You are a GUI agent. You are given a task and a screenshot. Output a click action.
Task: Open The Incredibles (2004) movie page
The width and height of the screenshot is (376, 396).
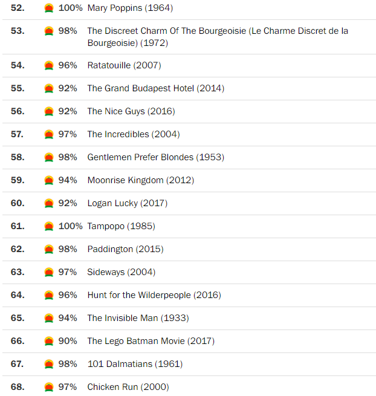[x=133, y=134]
